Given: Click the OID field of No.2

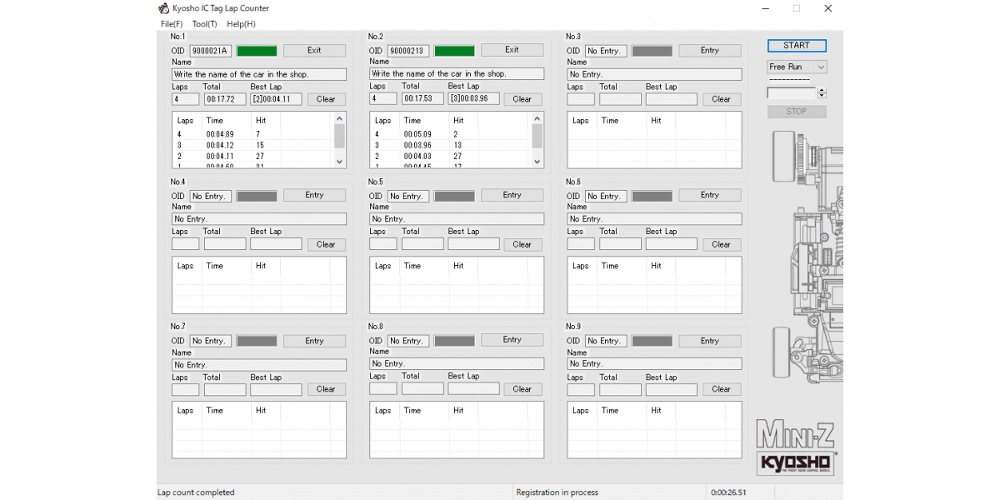Looking at the screenshot, I should [x=408, y=51].
